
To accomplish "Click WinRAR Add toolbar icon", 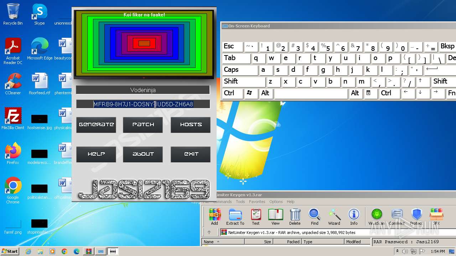I will [214, 217].
